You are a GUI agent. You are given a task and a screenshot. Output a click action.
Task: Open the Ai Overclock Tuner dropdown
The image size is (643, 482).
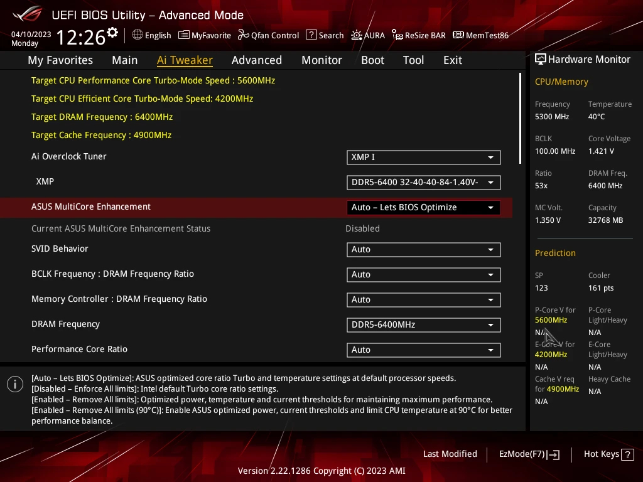423,157
